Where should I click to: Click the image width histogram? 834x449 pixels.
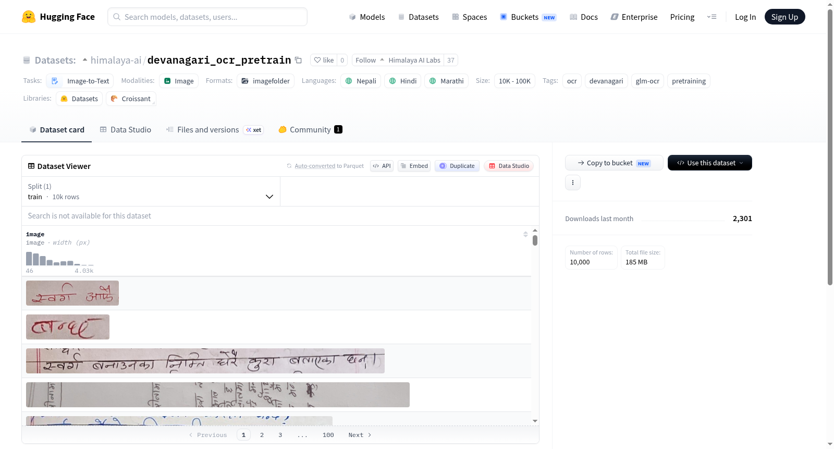60,259
